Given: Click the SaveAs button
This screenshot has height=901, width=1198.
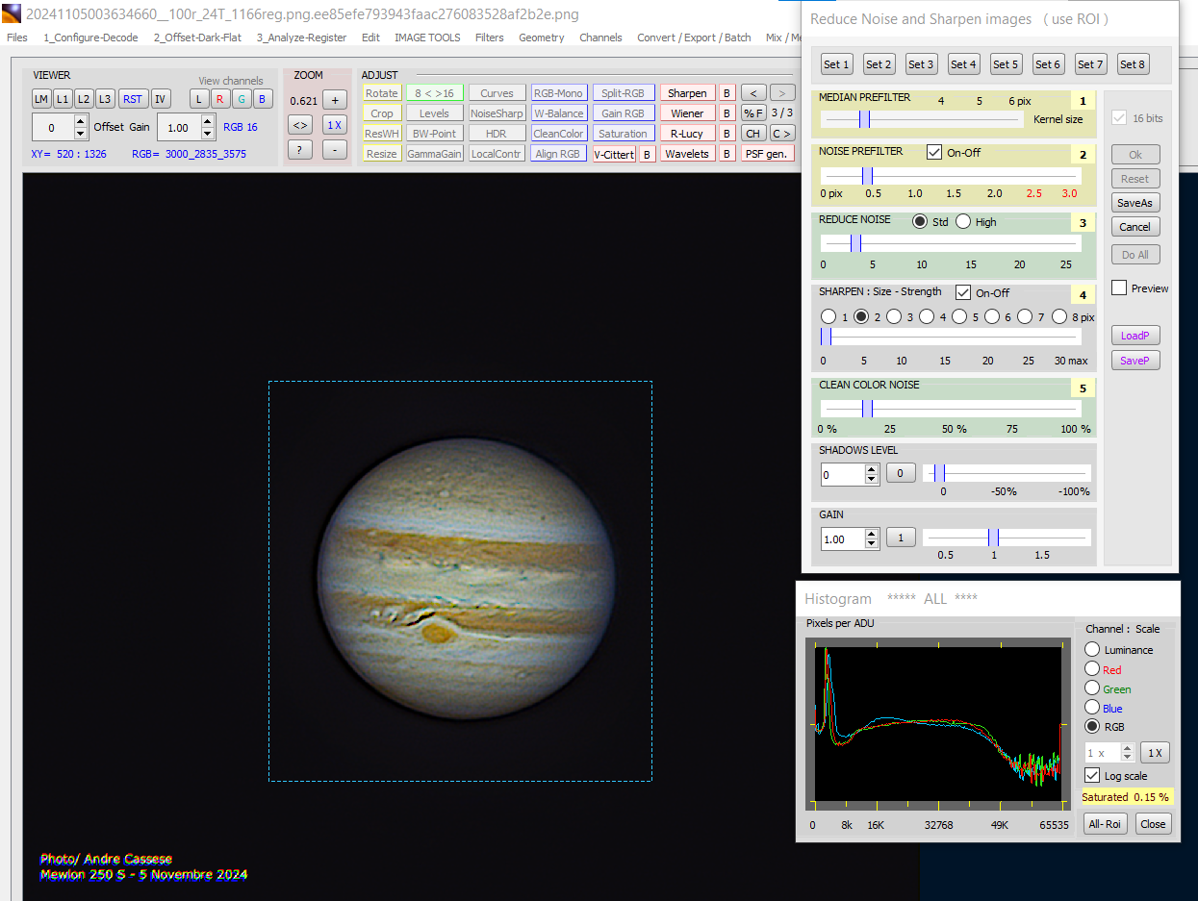Looking at the screenshot, I should (x=1134, y=203).
